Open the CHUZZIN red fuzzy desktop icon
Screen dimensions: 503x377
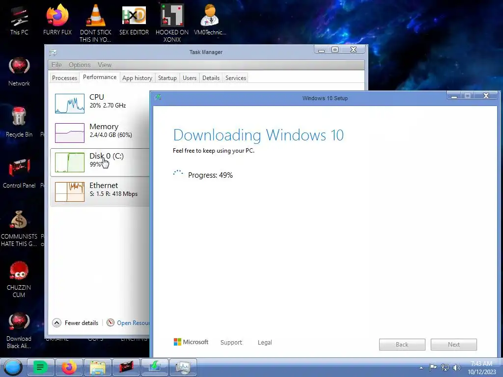coord(19,279)
